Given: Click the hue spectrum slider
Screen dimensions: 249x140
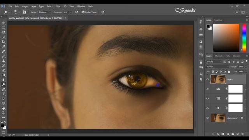Looking at the screenshot, I should [x=244, y=38].
